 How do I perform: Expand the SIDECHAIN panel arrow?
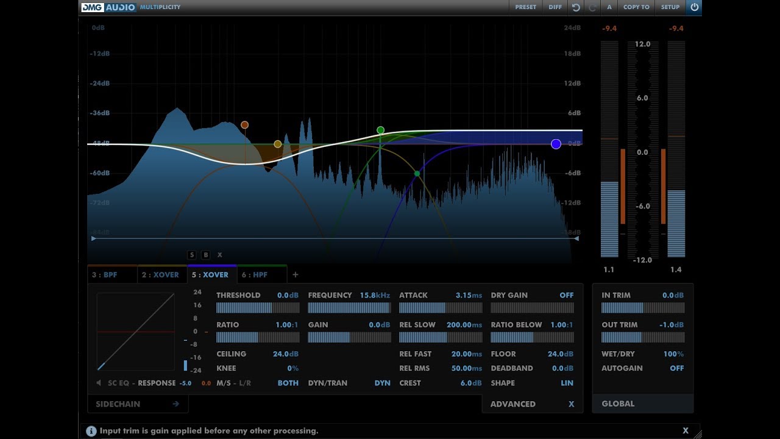point(175,404)
